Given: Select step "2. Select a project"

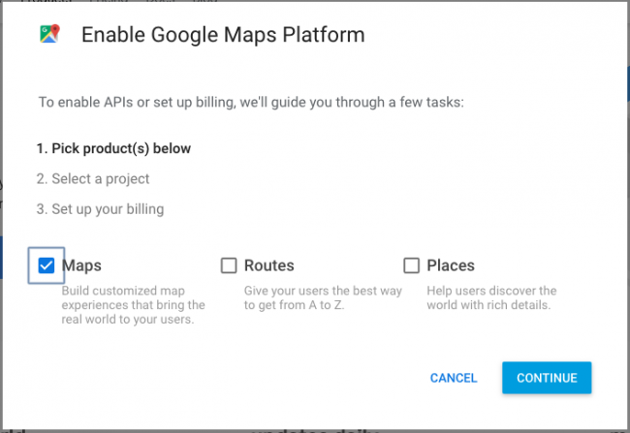Looking at the screenshot, I should [x=93, y=179].
